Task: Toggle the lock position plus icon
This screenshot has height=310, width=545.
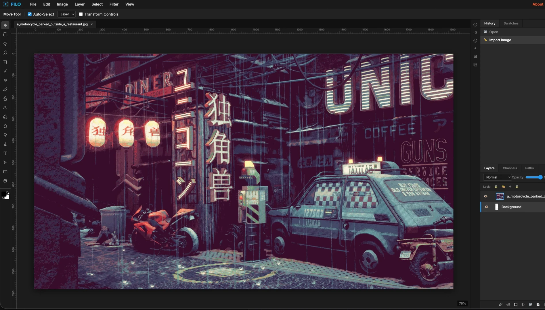Action: coord(510,187)
